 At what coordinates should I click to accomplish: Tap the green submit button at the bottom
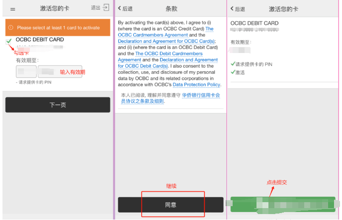(283, 204)
